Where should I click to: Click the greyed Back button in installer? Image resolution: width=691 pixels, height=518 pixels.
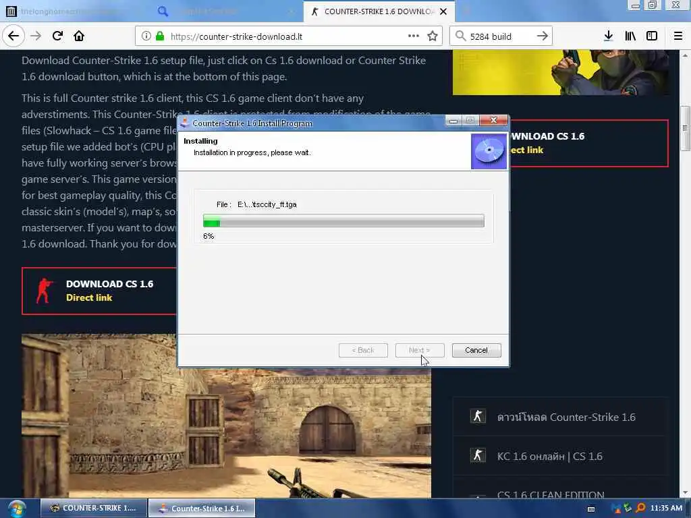pos(363,350)
